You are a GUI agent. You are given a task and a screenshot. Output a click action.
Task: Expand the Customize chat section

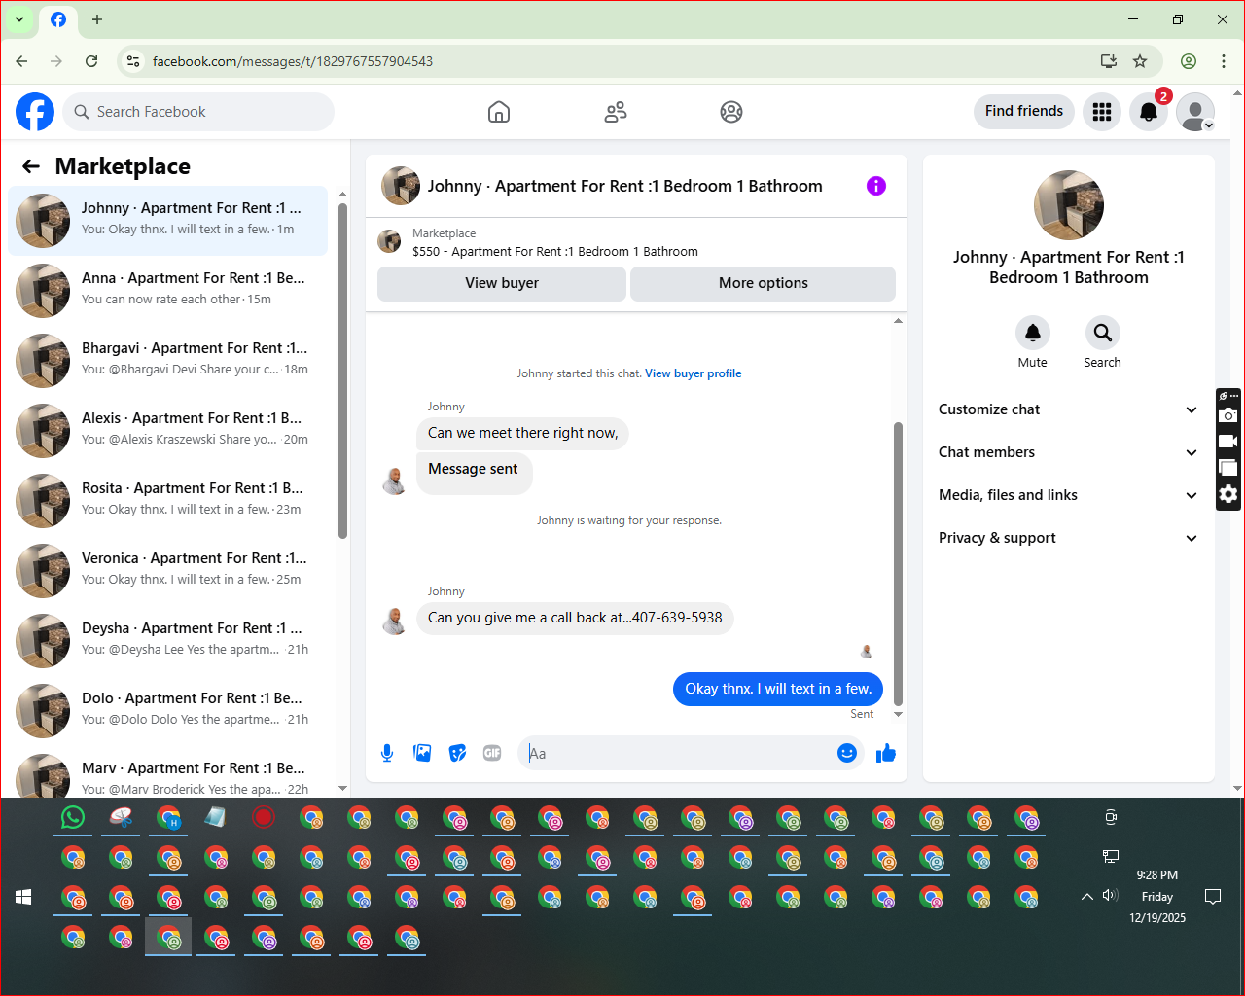coord(1068,409)
